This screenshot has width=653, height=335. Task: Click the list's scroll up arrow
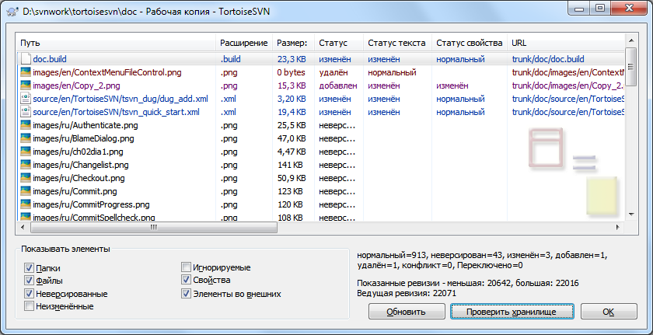(631, 40)
